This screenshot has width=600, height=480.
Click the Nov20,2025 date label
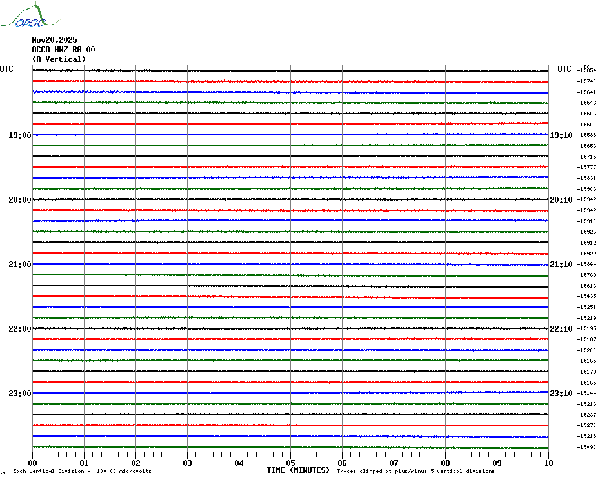coord(54,39)
